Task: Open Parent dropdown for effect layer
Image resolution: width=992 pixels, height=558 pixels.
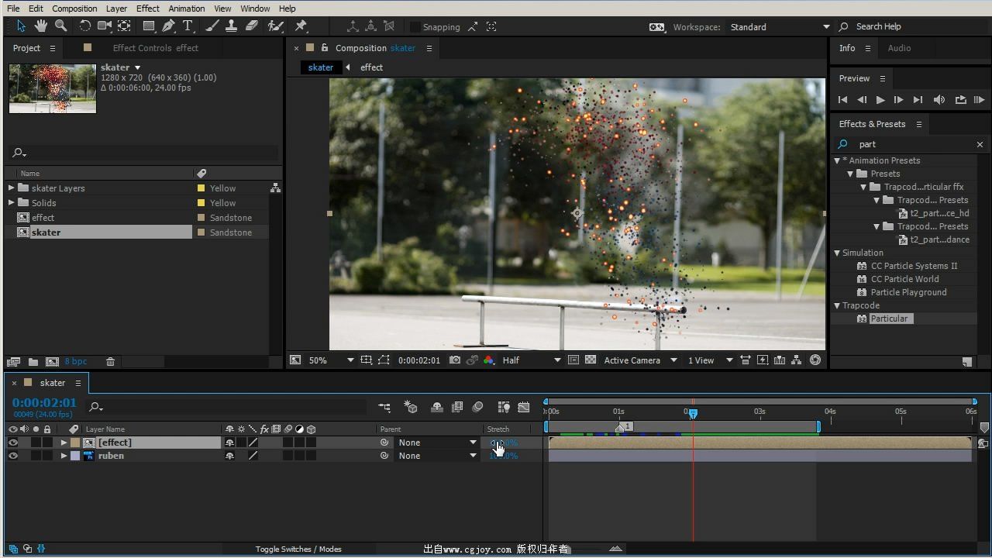Action: coord(437,443)
